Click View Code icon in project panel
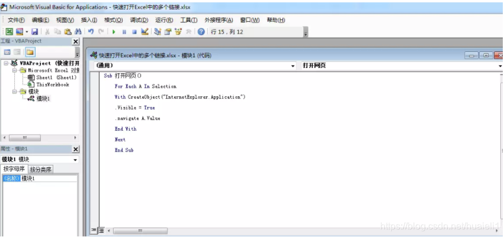 (7, 52)
